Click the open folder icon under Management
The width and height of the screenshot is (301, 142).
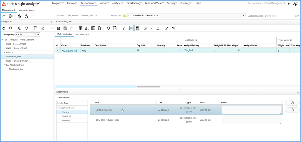4,16
